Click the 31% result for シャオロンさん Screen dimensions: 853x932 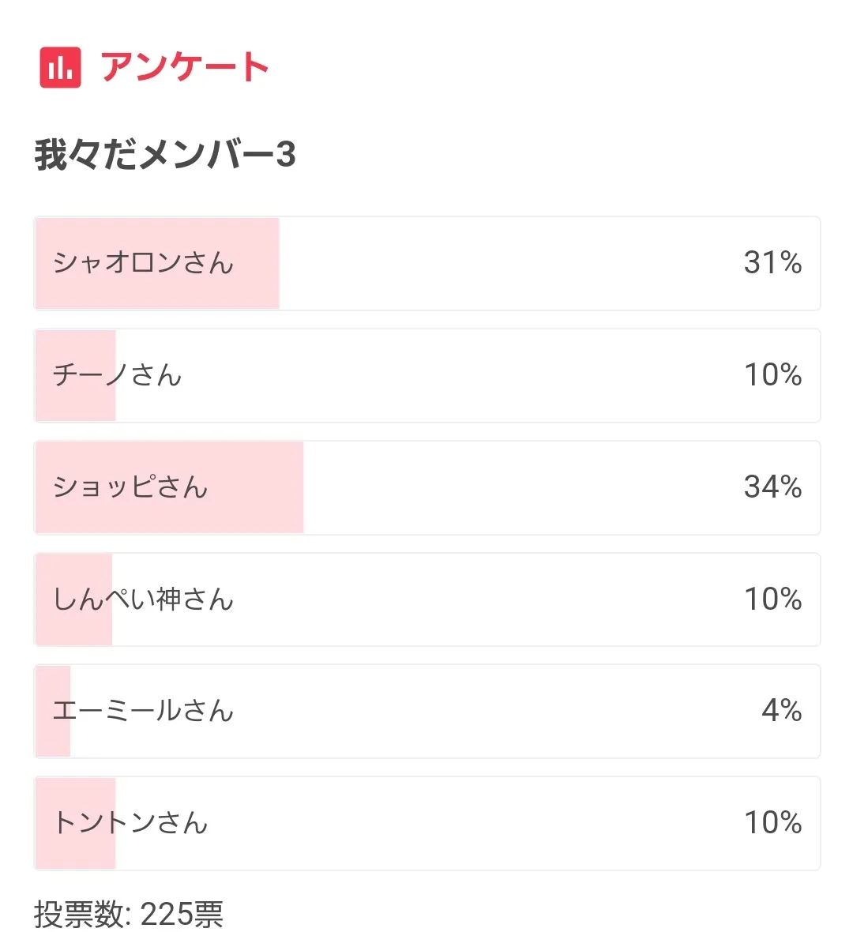pyautogui.click(x=772, y=263)
